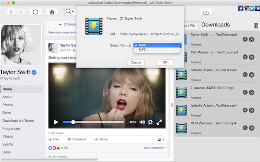Open the Store page section
260x162 pixels.
[x=6, y=113]
